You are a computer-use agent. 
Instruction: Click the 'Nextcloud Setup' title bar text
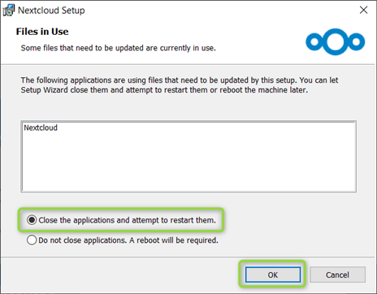51,11
